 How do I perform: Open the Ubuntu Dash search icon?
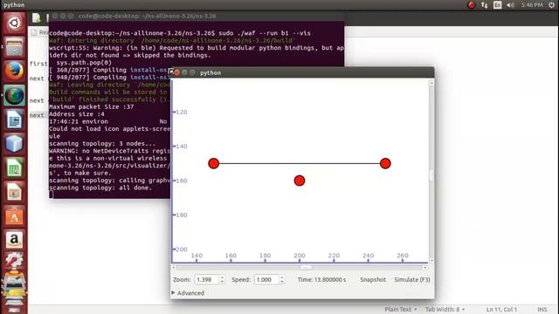(x=14, y=24)
